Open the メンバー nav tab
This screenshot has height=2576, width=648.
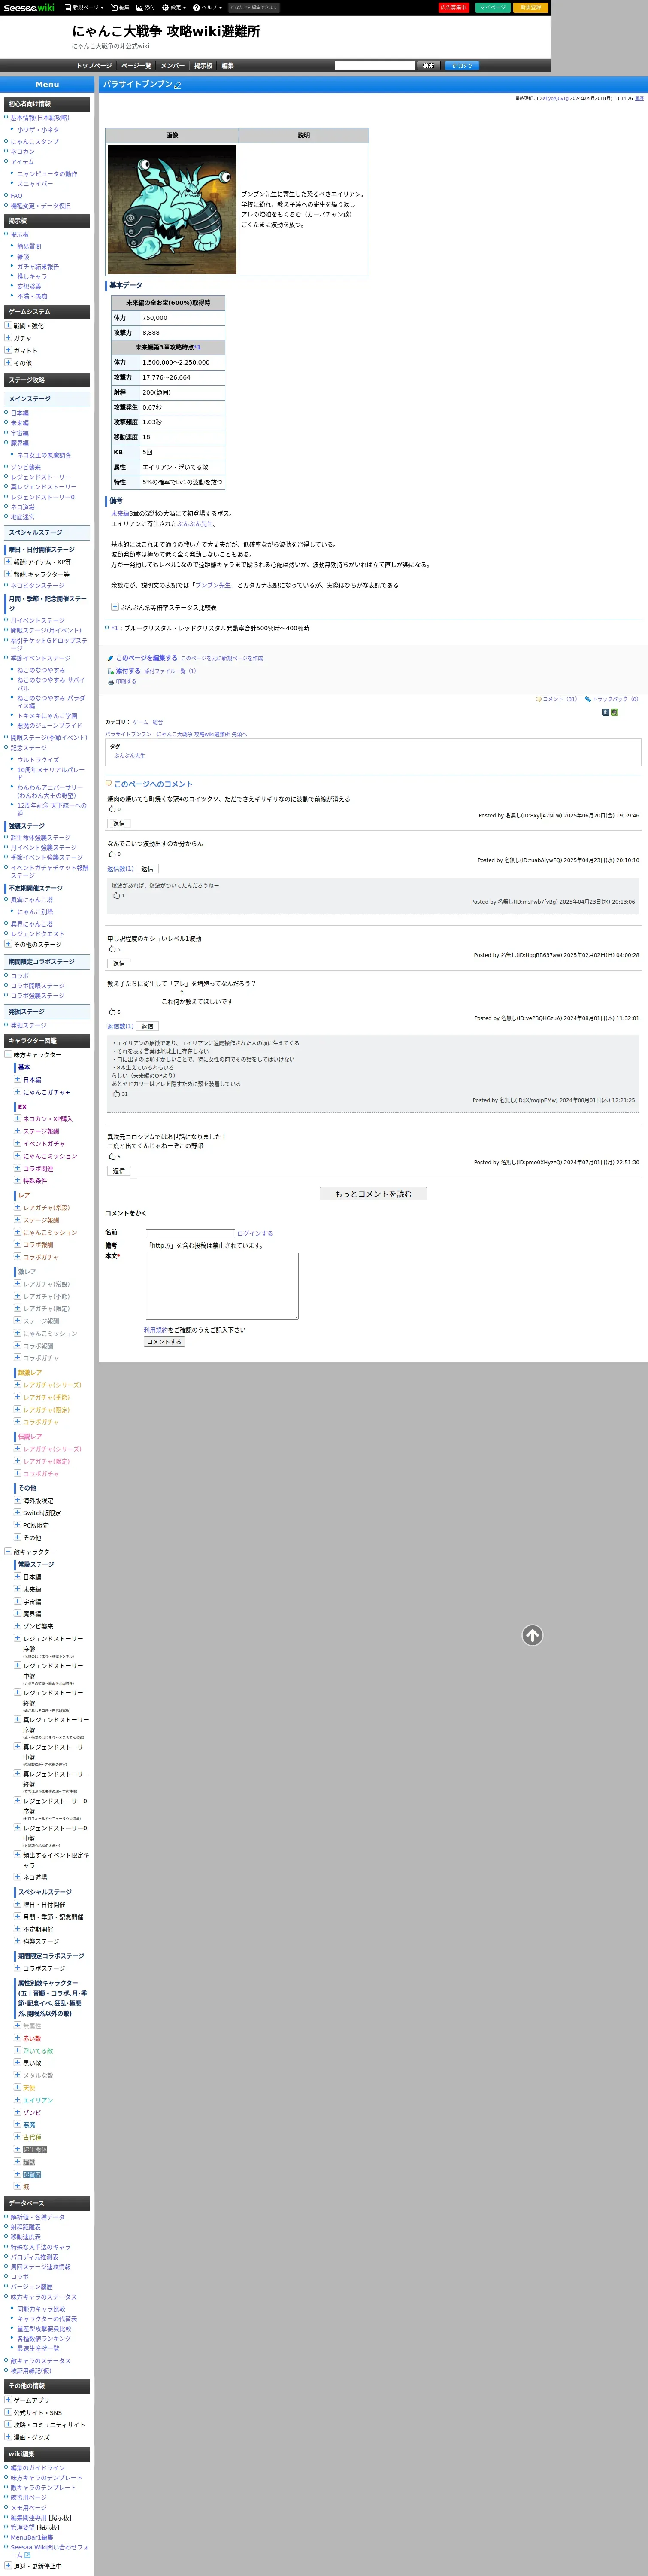click(172, 66)
